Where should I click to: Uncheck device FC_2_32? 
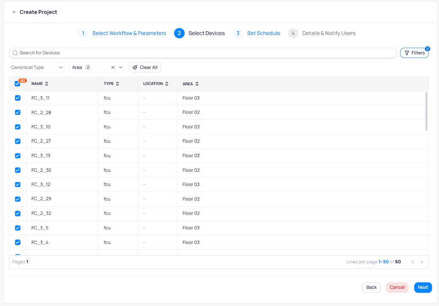[x=18, y=213]
